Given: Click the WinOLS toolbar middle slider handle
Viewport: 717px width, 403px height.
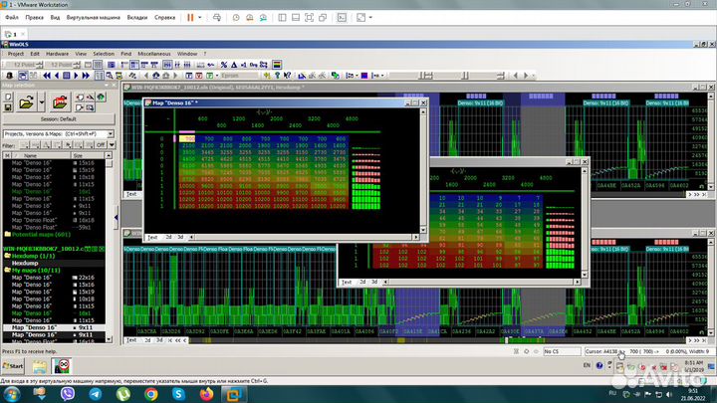Looking at the screenshot, I should (465, 76).
